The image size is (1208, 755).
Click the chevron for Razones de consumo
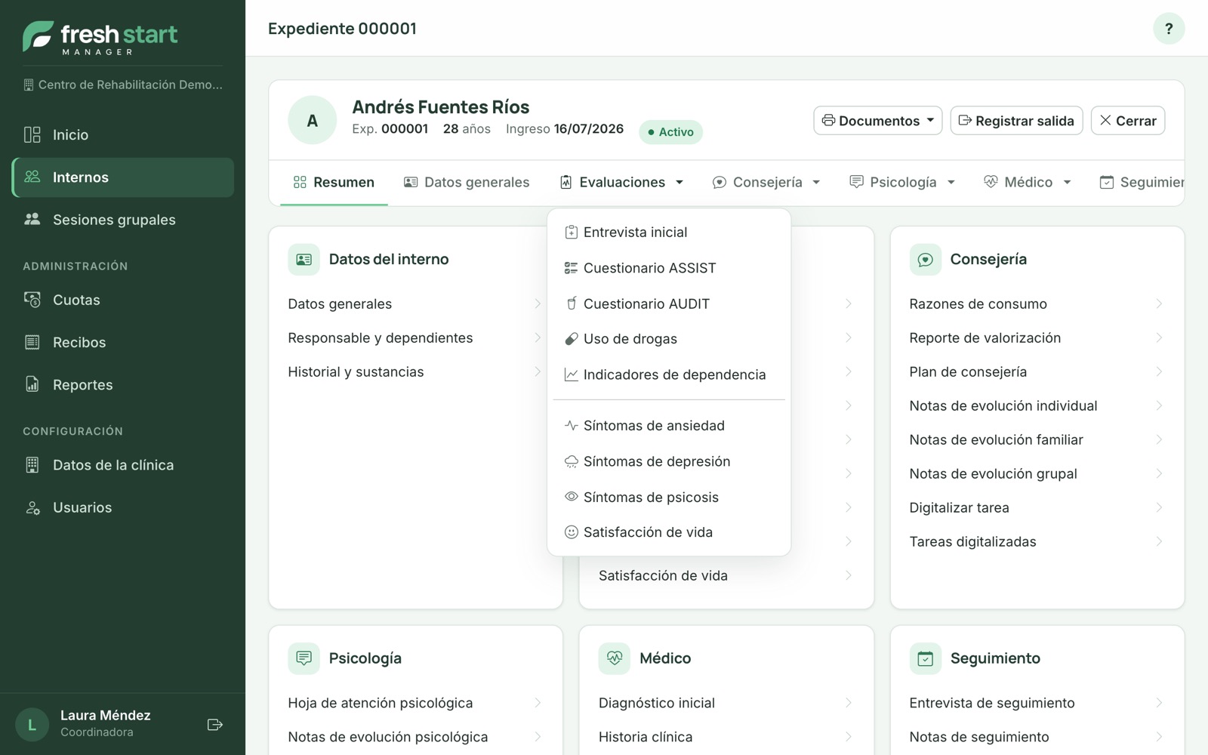(1159, 304)
